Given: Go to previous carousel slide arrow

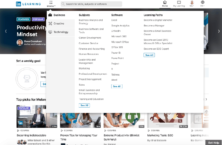Looking at the screenshot, I should (6, 31).
